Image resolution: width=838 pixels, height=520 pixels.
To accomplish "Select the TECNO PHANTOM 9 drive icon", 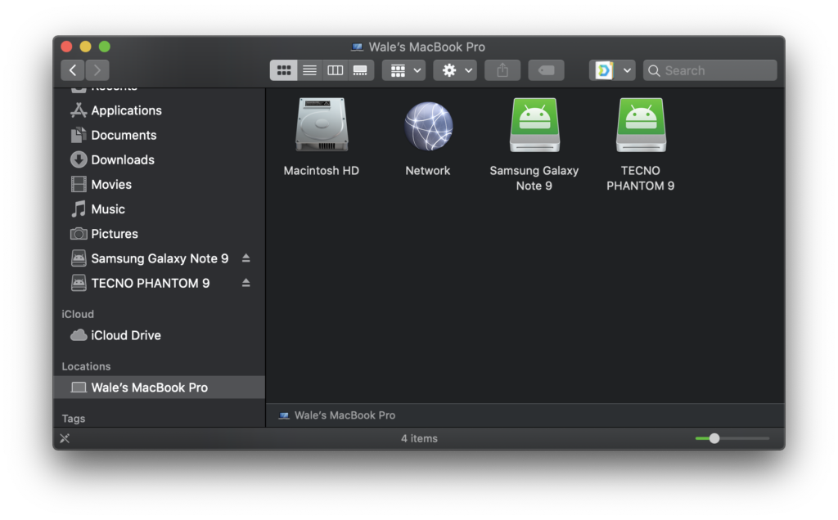I will tap(641, 125).
